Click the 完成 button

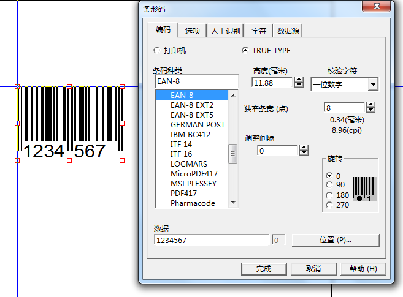[x=264, y=269]
